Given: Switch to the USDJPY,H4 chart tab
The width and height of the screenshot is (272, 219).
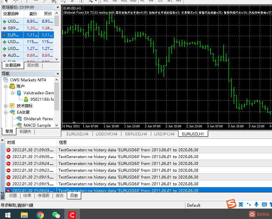Looking at the screenshot, I should coord(164,134).
